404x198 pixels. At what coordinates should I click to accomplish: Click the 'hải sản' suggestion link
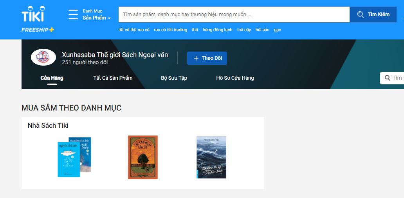click(x=262, y=30)
